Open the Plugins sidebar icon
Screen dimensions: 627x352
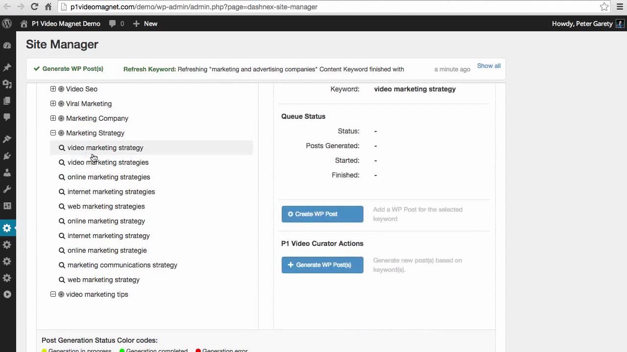click(7, 156)
